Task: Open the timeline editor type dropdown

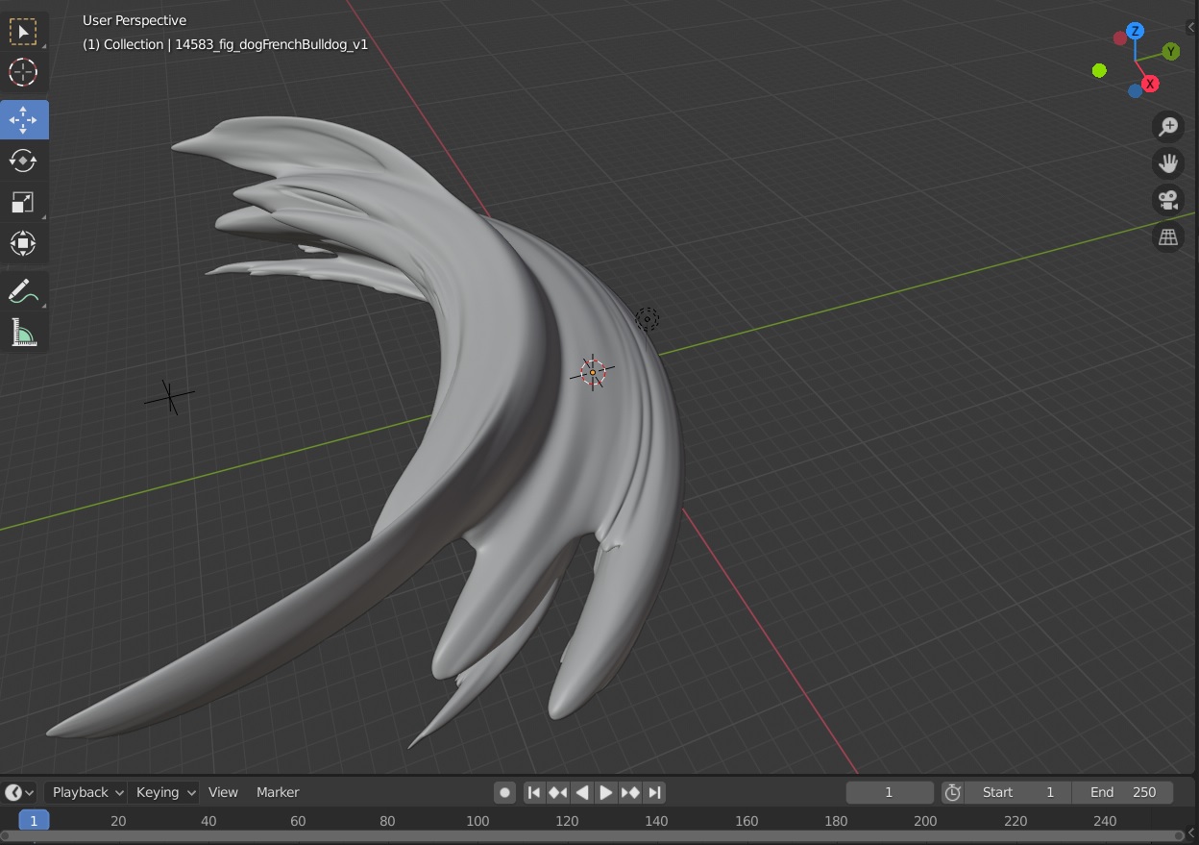Action: (x=20, y=792)
